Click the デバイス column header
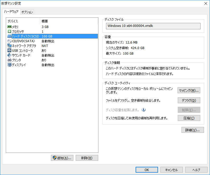 click(x=23, y=21)
